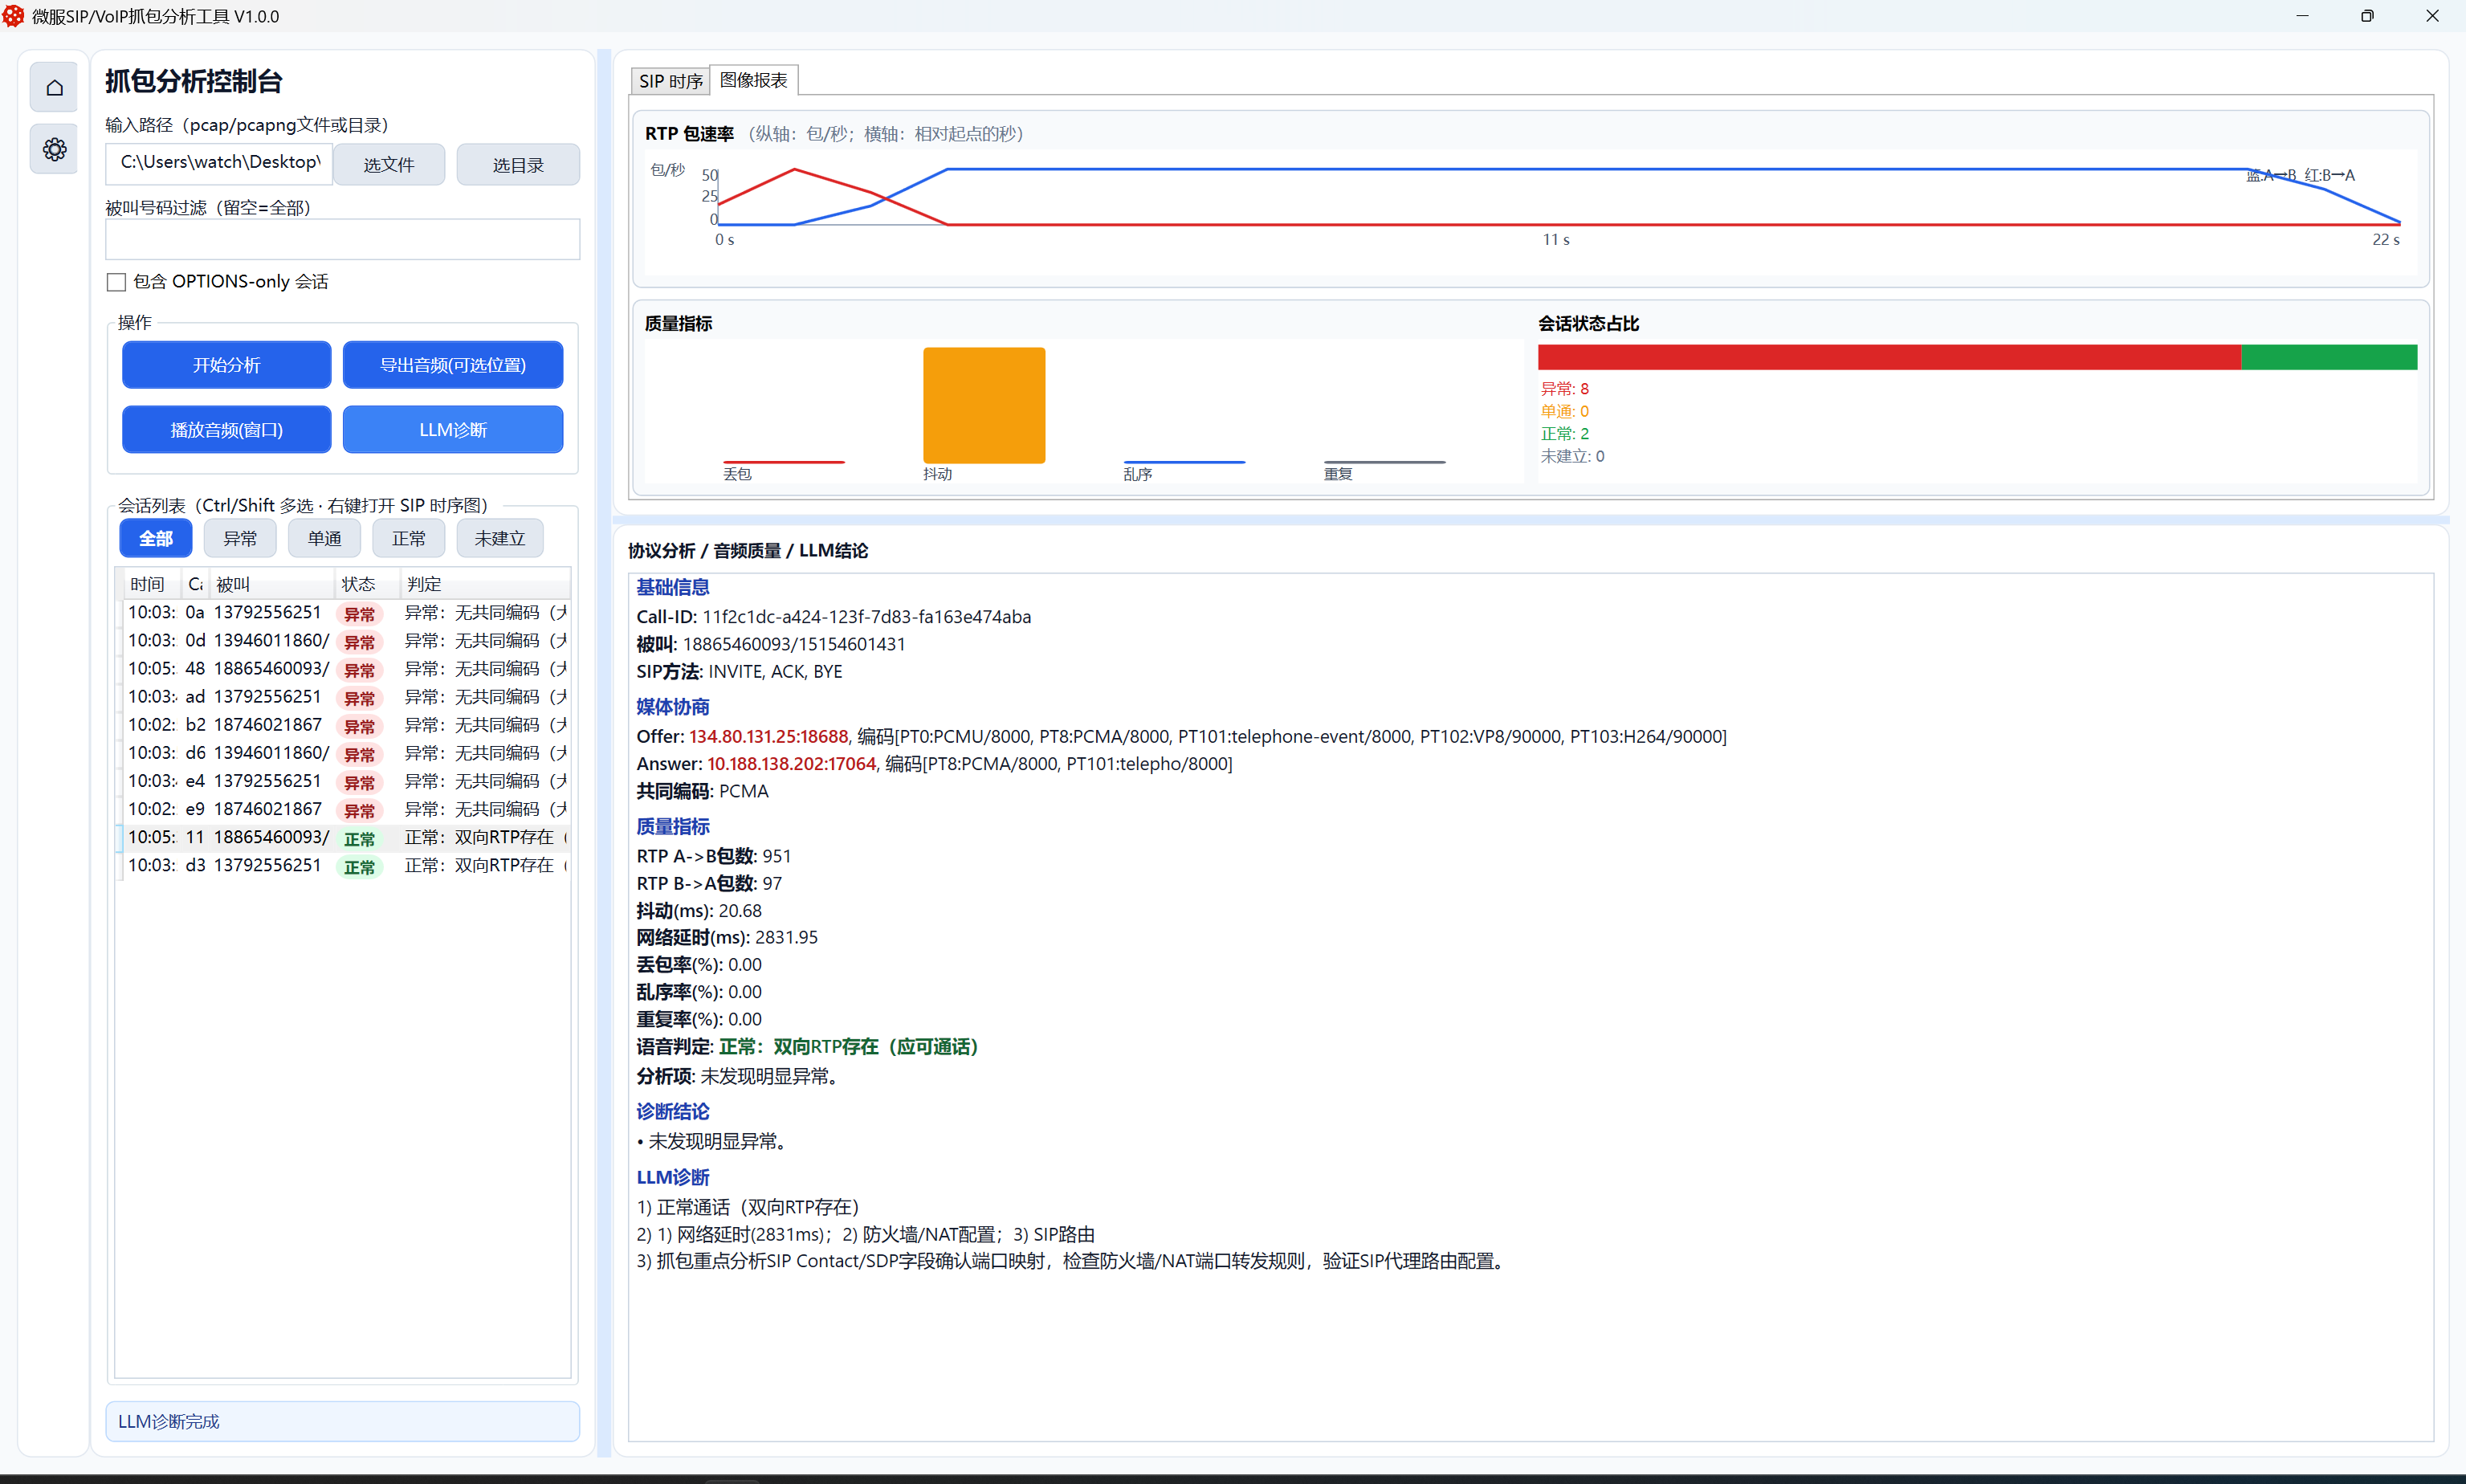Click the 开始分析 button
The width and height of the screenshot is (2466, 1484).
tap(226, 365)
